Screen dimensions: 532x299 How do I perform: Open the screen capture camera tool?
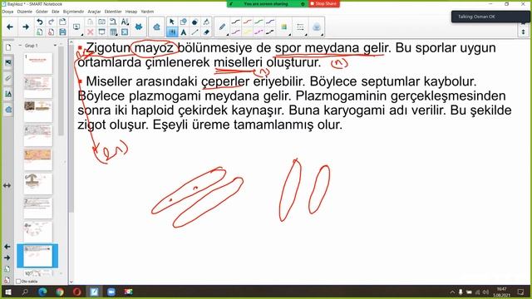(x=101, y=22)
